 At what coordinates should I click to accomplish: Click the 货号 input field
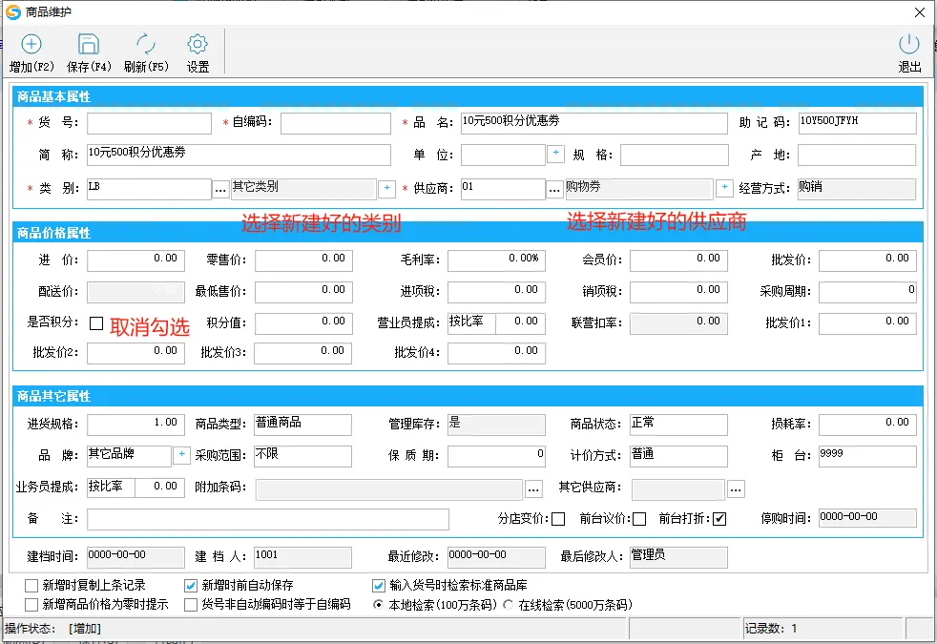[150, 123]
